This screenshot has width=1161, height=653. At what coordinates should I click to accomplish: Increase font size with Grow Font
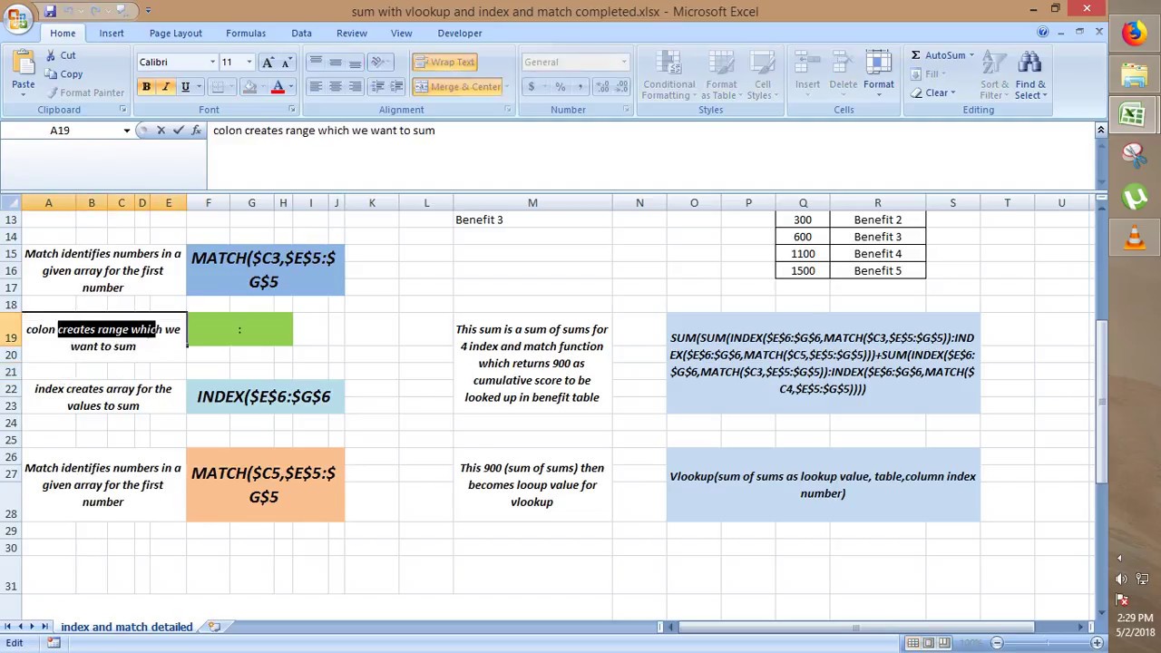268,62
